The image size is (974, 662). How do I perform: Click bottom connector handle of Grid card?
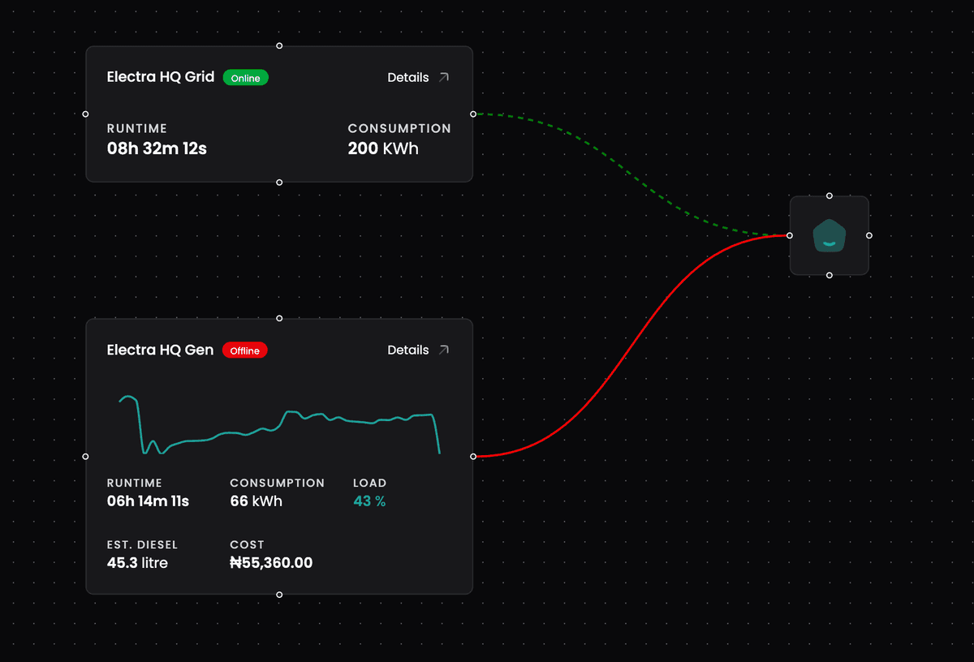[279, 183]
